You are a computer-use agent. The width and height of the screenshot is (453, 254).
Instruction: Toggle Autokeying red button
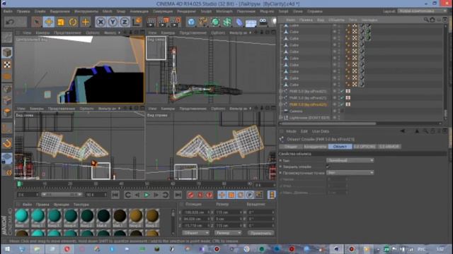(x=200, y=195)
